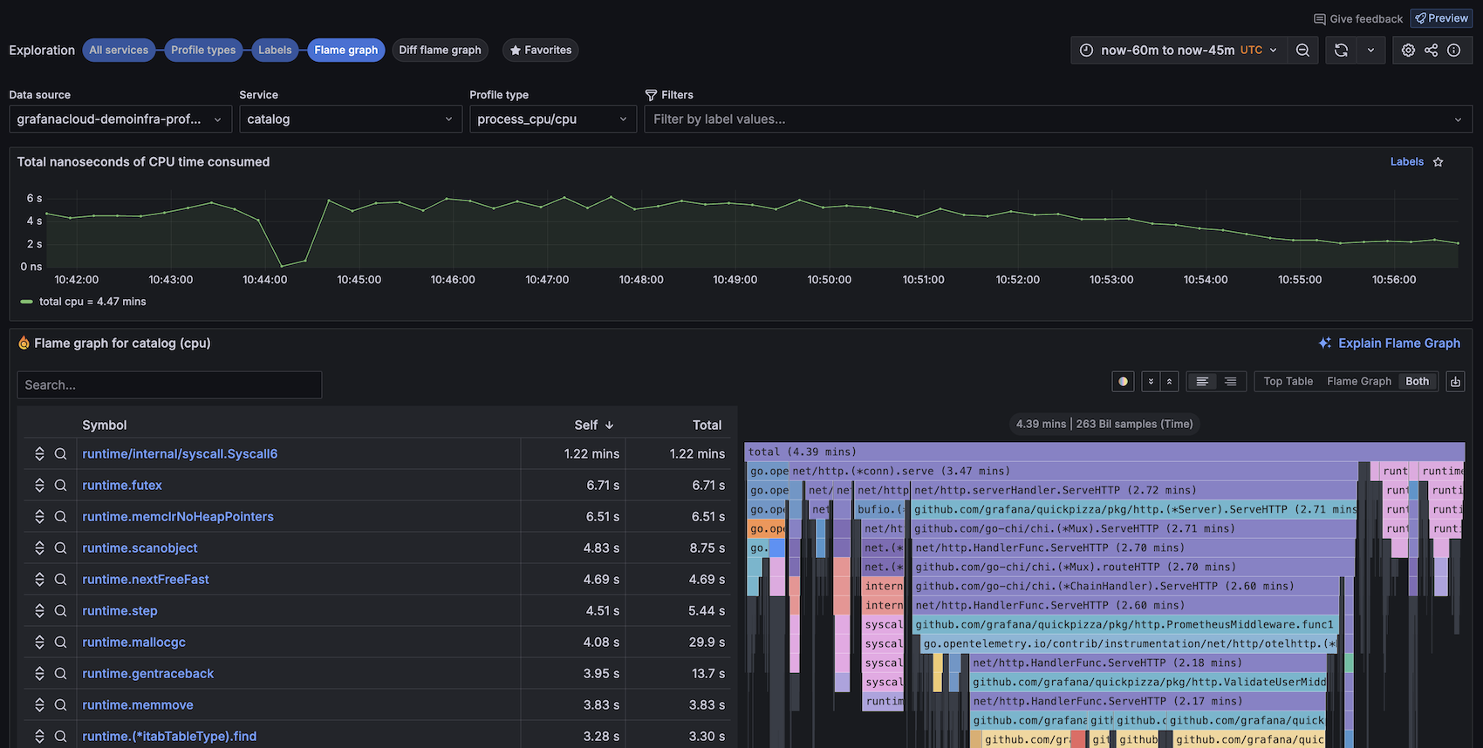Sort table by Total column
Screen dimensions: 1483x748
click(x=707, y=425)
